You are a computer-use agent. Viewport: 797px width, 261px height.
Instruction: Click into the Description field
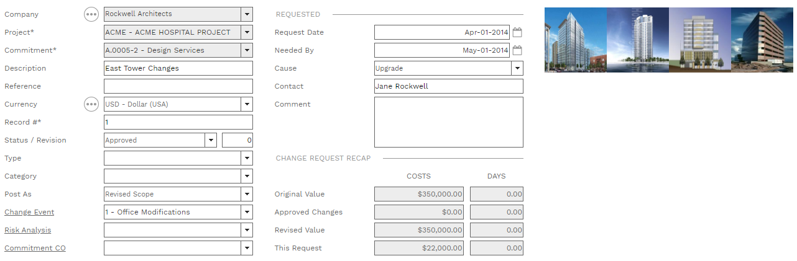pos(178,68)
